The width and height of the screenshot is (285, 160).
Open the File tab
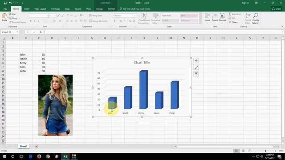pos(5,9)
